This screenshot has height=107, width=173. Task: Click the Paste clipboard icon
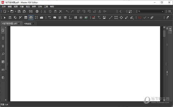pos(55,11)
